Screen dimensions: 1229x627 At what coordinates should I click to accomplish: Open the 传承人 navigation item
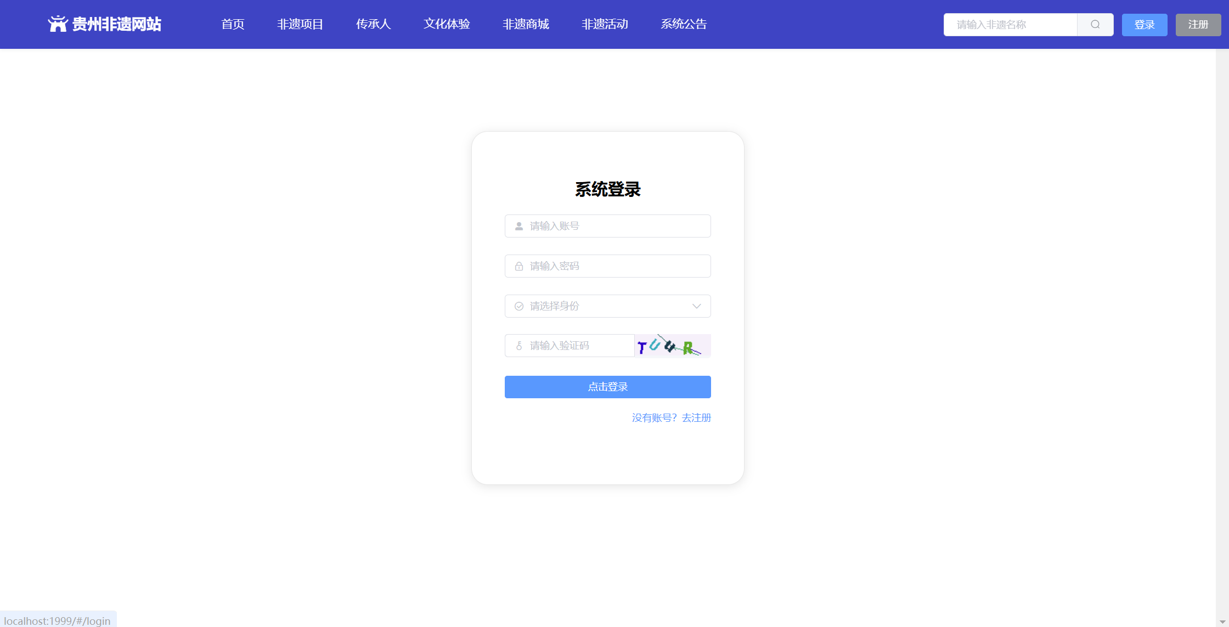coord(373,24)
